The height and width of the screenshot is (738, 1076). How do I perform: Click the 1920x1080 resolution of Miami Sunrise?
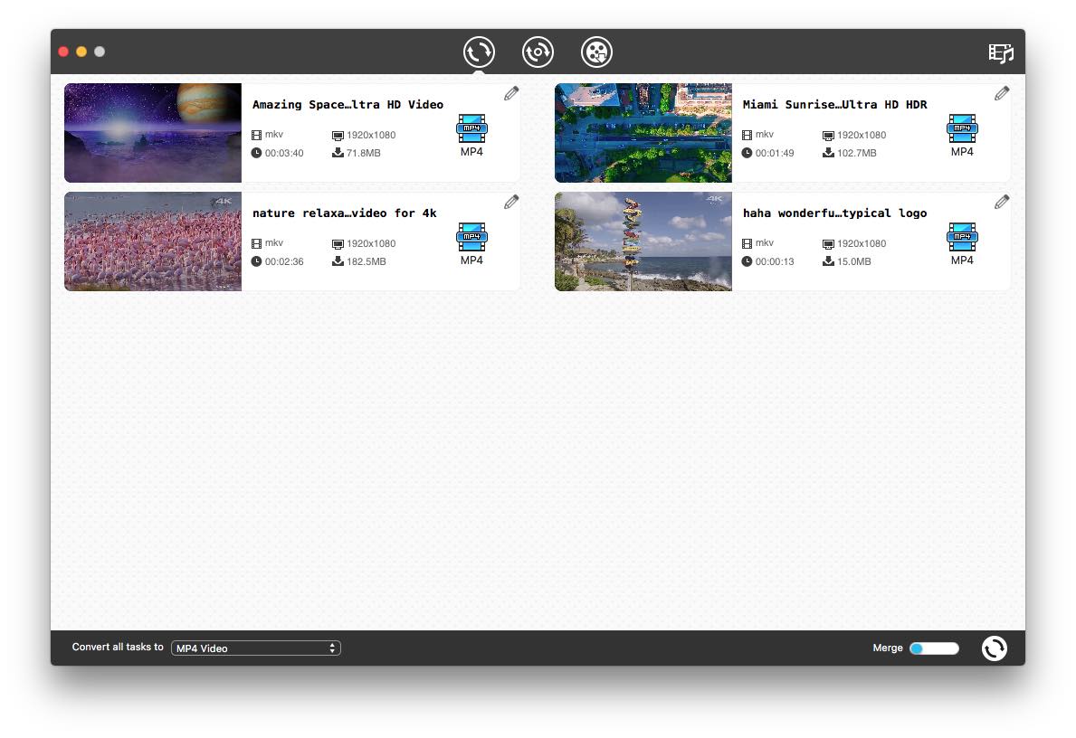[862, 135]
